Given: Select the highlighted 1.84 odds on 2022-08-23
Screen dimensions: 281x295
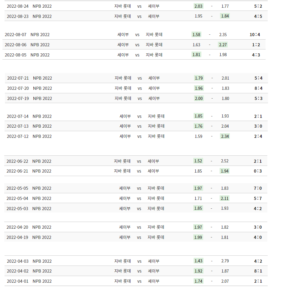Looking at the screenshot, I should [225, 16].
